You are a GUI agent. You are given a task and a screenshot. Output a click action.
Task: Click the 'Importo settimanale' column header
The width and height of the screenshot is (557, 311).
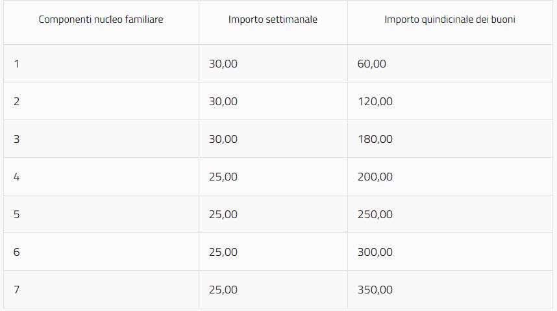tap(273, 19)
